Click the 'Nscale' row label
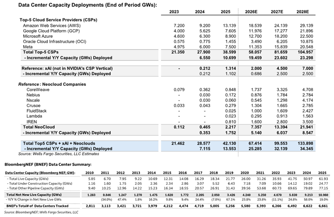 (33, 100)
